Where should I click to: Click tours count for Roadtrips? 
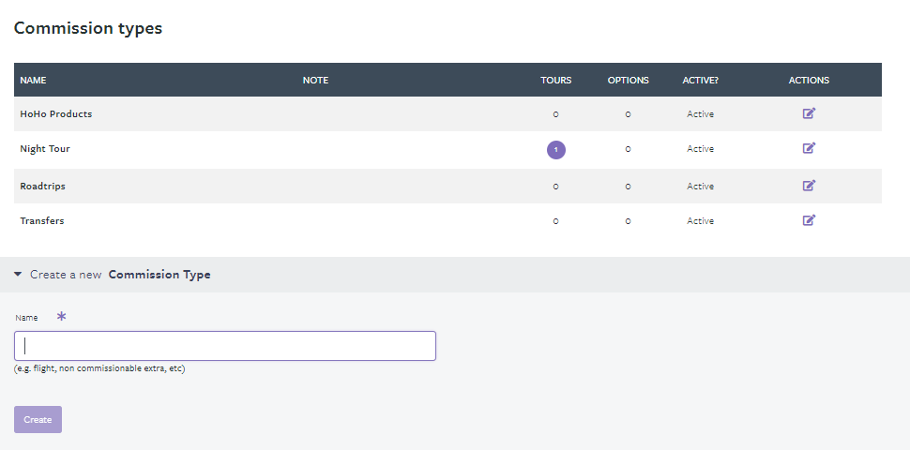coord(556,187)
